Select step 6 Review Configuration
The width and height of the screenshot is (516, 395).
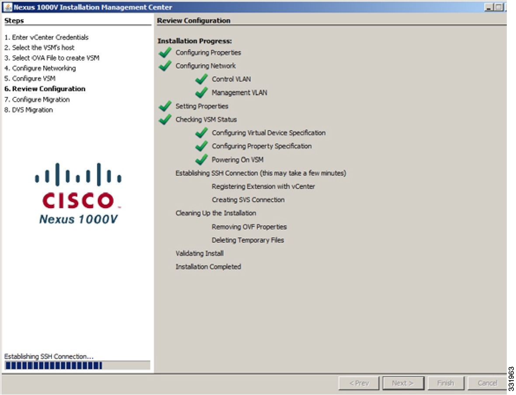(x=45, y=89)
